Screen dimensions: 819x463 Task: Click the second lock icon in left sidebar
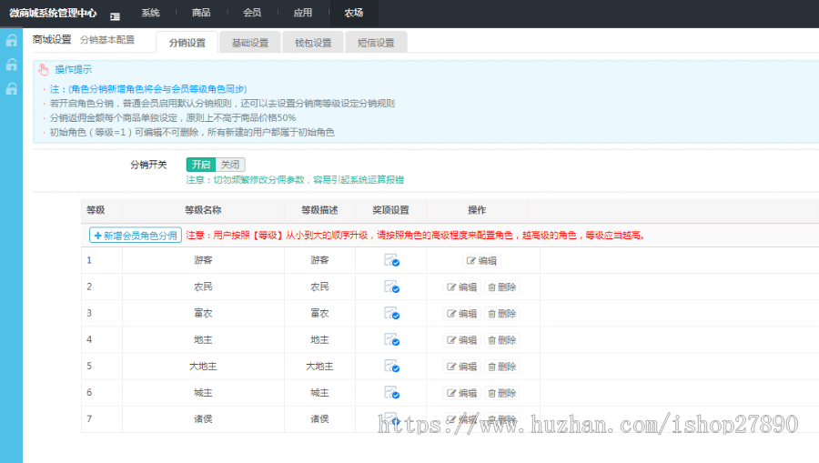click(11, 65)
